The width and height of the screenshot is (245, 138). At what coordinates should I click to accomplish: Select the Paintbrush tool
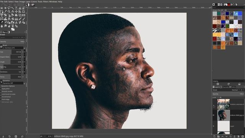click(x=24, y=19)
